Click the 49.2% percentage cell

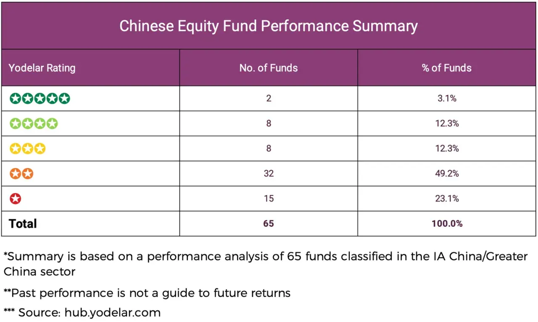tap(447, 173)
